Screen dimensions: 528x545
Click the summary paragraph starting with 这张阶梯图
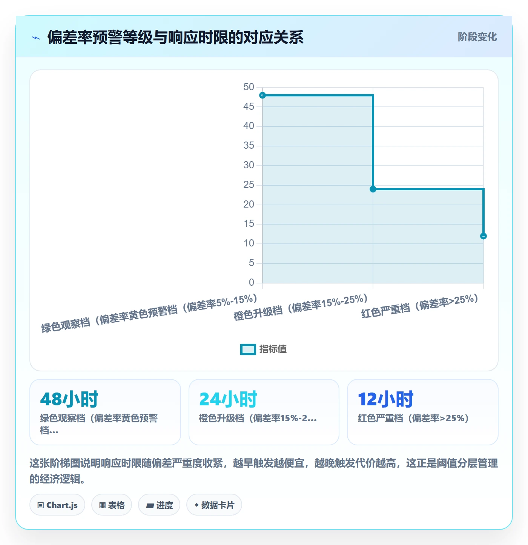(264, 471)
